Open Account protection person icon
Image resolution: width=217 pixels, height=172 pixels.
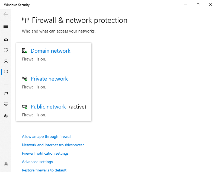[6, 61]
